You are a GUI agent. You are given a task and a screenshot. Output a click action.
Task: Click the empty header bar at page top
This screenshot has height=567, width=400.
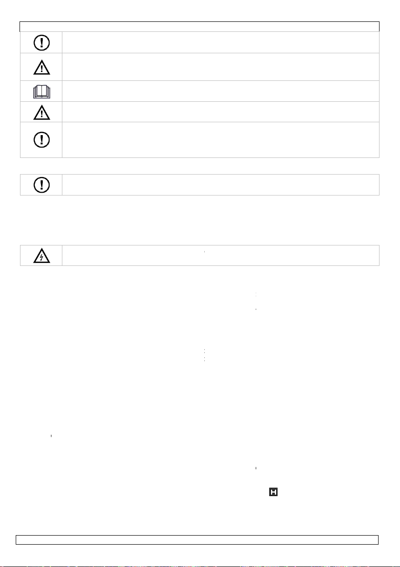(200, 26)
